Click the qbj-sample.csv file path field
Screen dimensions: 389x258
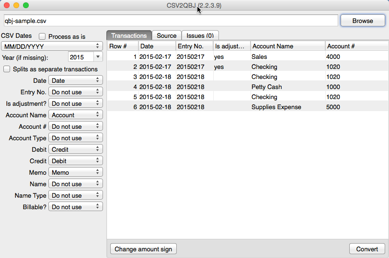tap(171, 21)
